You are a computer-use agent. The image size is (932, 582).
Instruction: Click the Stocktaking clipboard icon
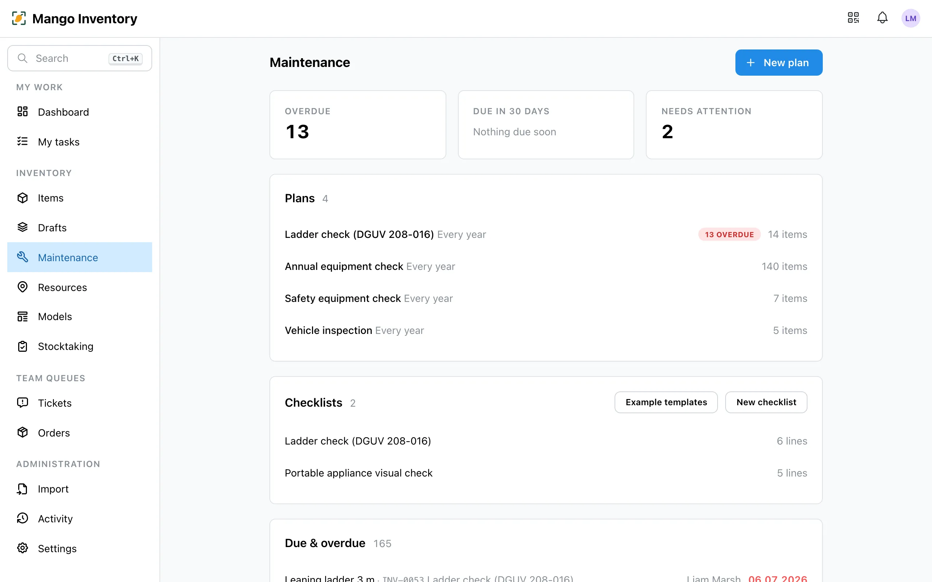pyautogui.click(x=23, y=346)
